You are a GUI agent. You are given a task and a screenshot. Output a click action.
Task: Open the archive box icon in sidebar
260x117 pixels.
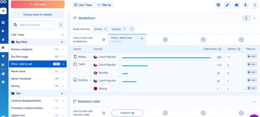click(x=3, y=82)
